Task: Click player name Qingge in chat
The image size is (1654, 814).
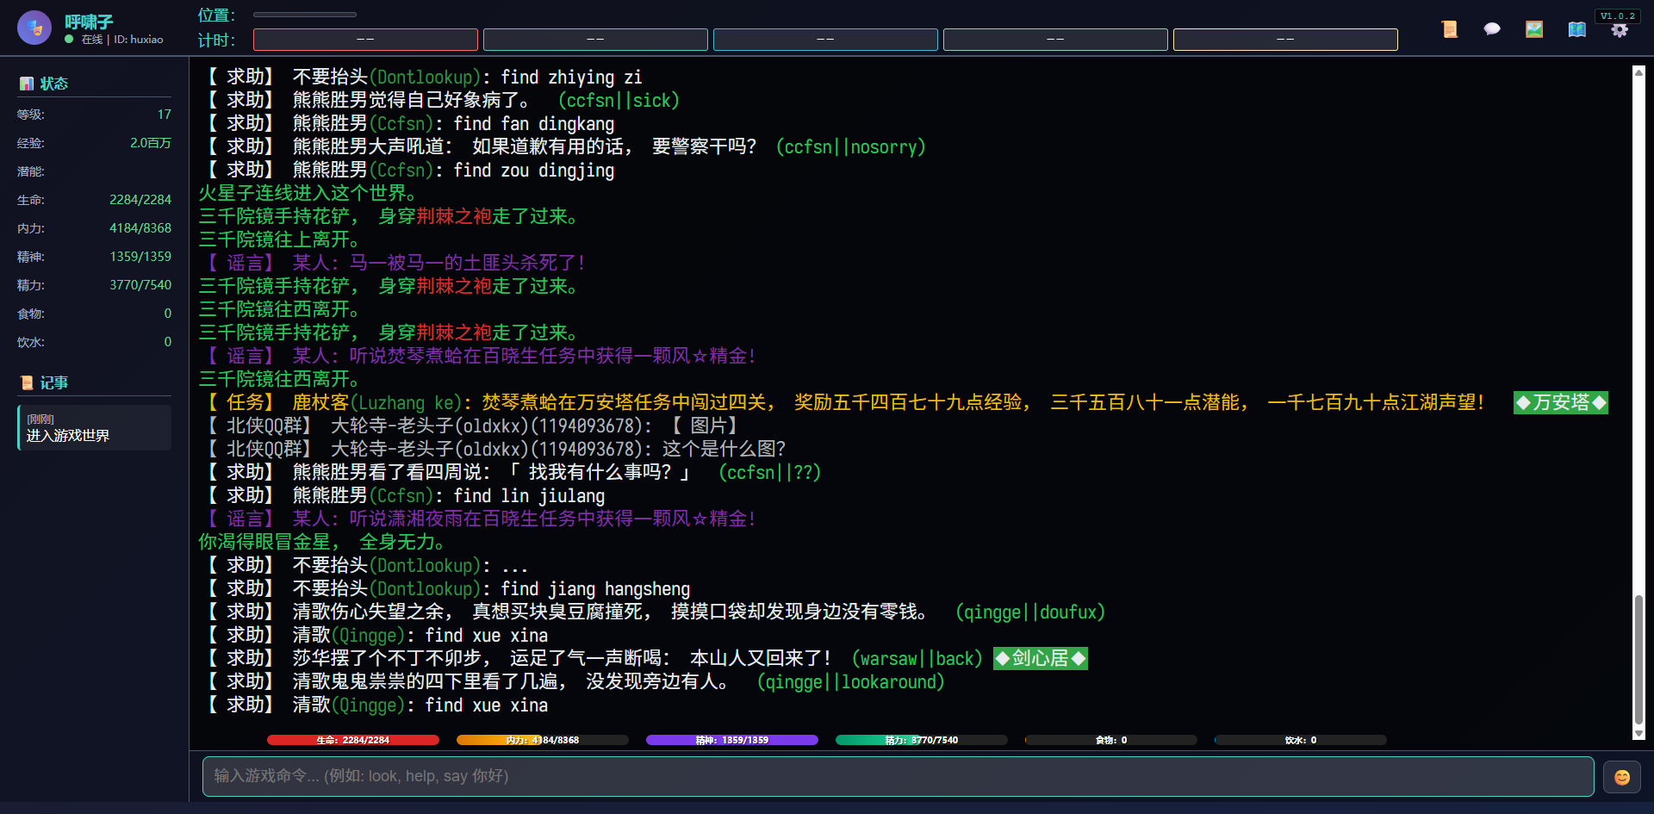Action: 369,635
